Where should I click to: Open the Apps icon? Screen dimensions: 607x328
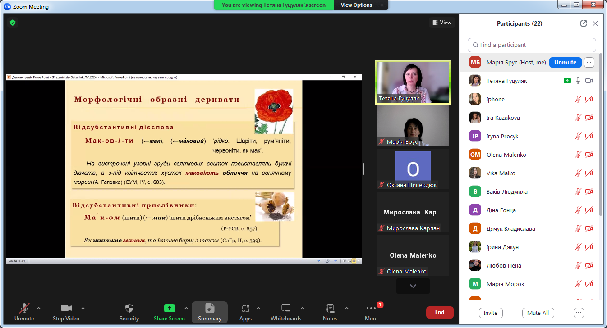(x=245, y=309)
